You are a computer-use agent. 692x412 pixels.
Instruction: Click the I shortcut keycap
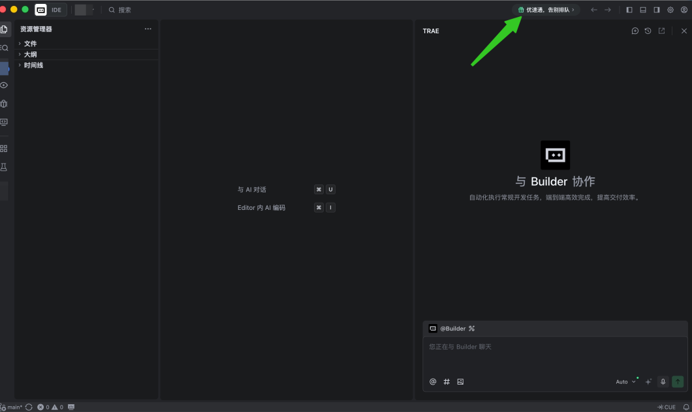coord(330,207)
